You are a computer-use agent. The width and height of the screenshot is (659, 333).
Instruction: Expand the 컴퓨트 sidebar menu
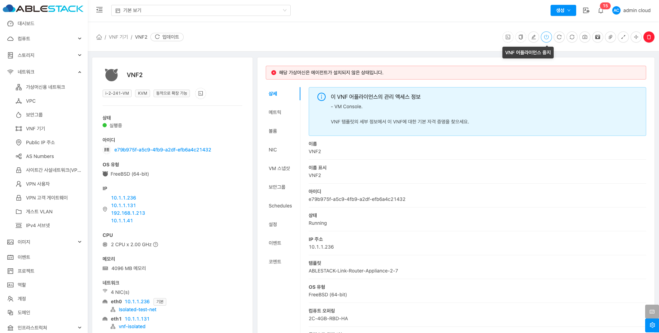point(44,39)
